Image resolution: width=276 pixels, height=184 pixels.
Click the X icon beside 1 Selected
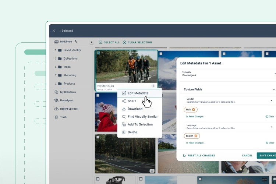[x=54, y=31]
